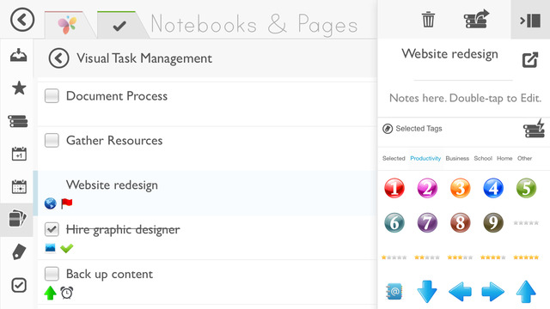Click the globe tag on Website redesign
Viewport: 550px width, 309px height.
tap(51, 203)
